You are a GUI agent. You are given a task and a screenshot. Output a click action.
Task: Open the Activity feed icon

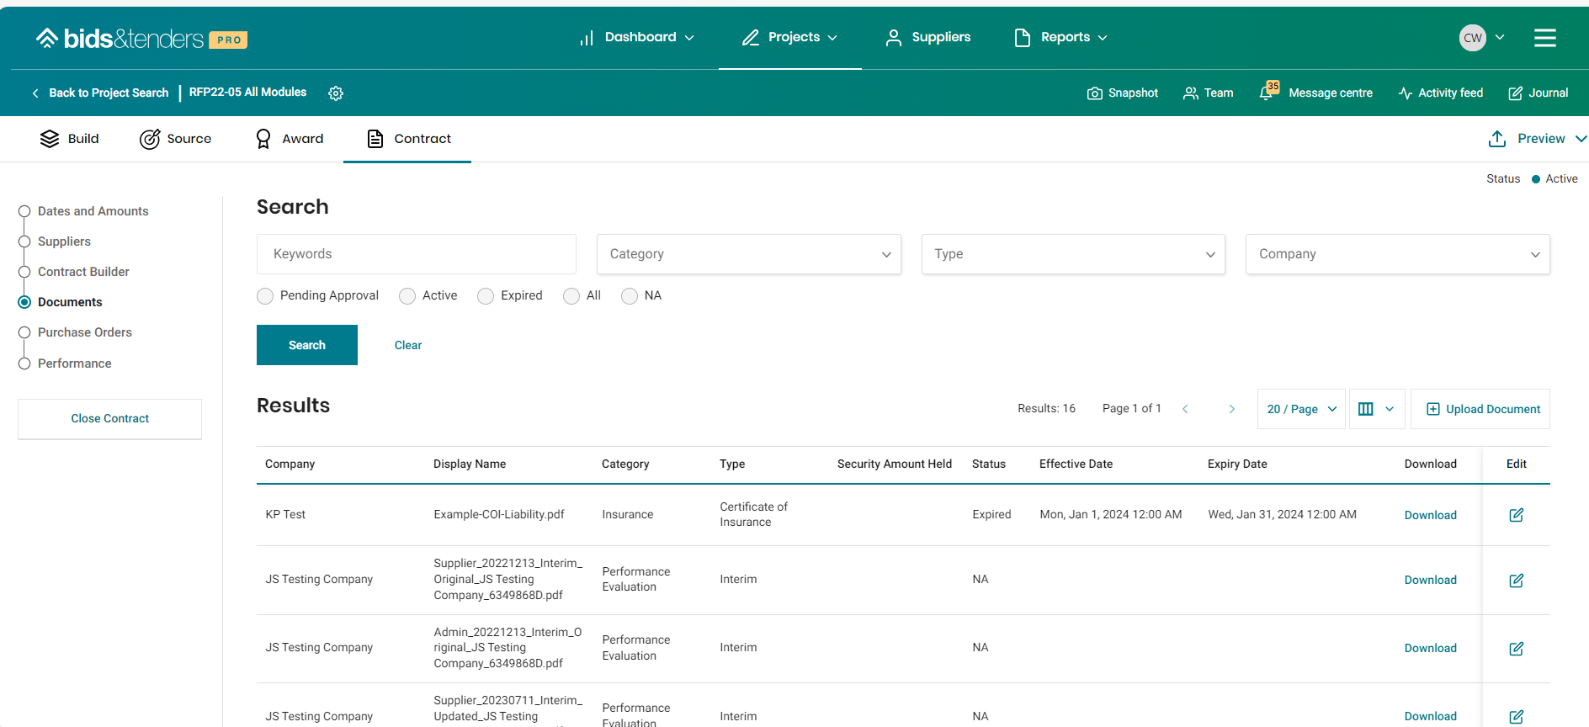click(x=1405, y=93)
